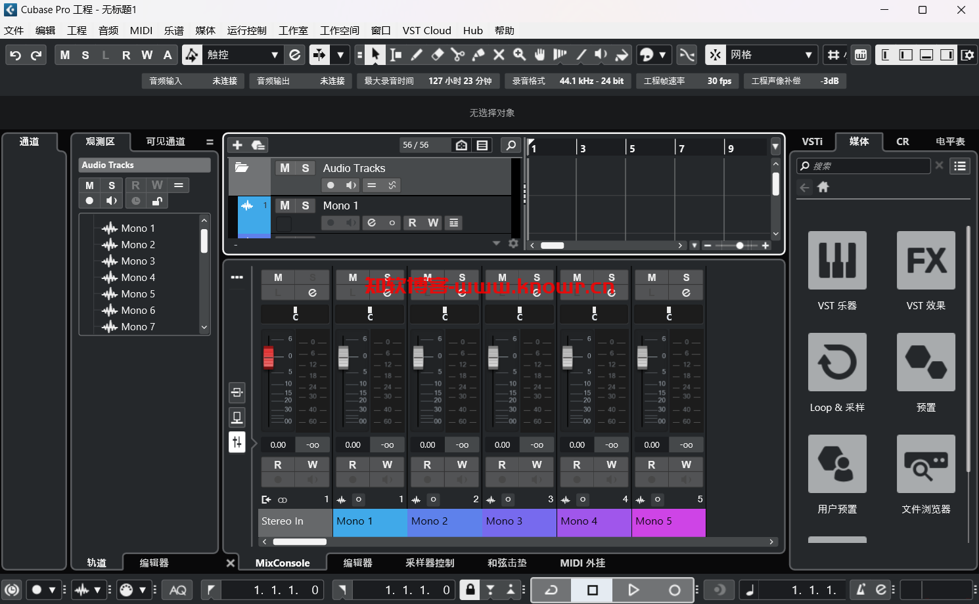Select the Glue tool
Screen dimensions: 979x604
478,55
